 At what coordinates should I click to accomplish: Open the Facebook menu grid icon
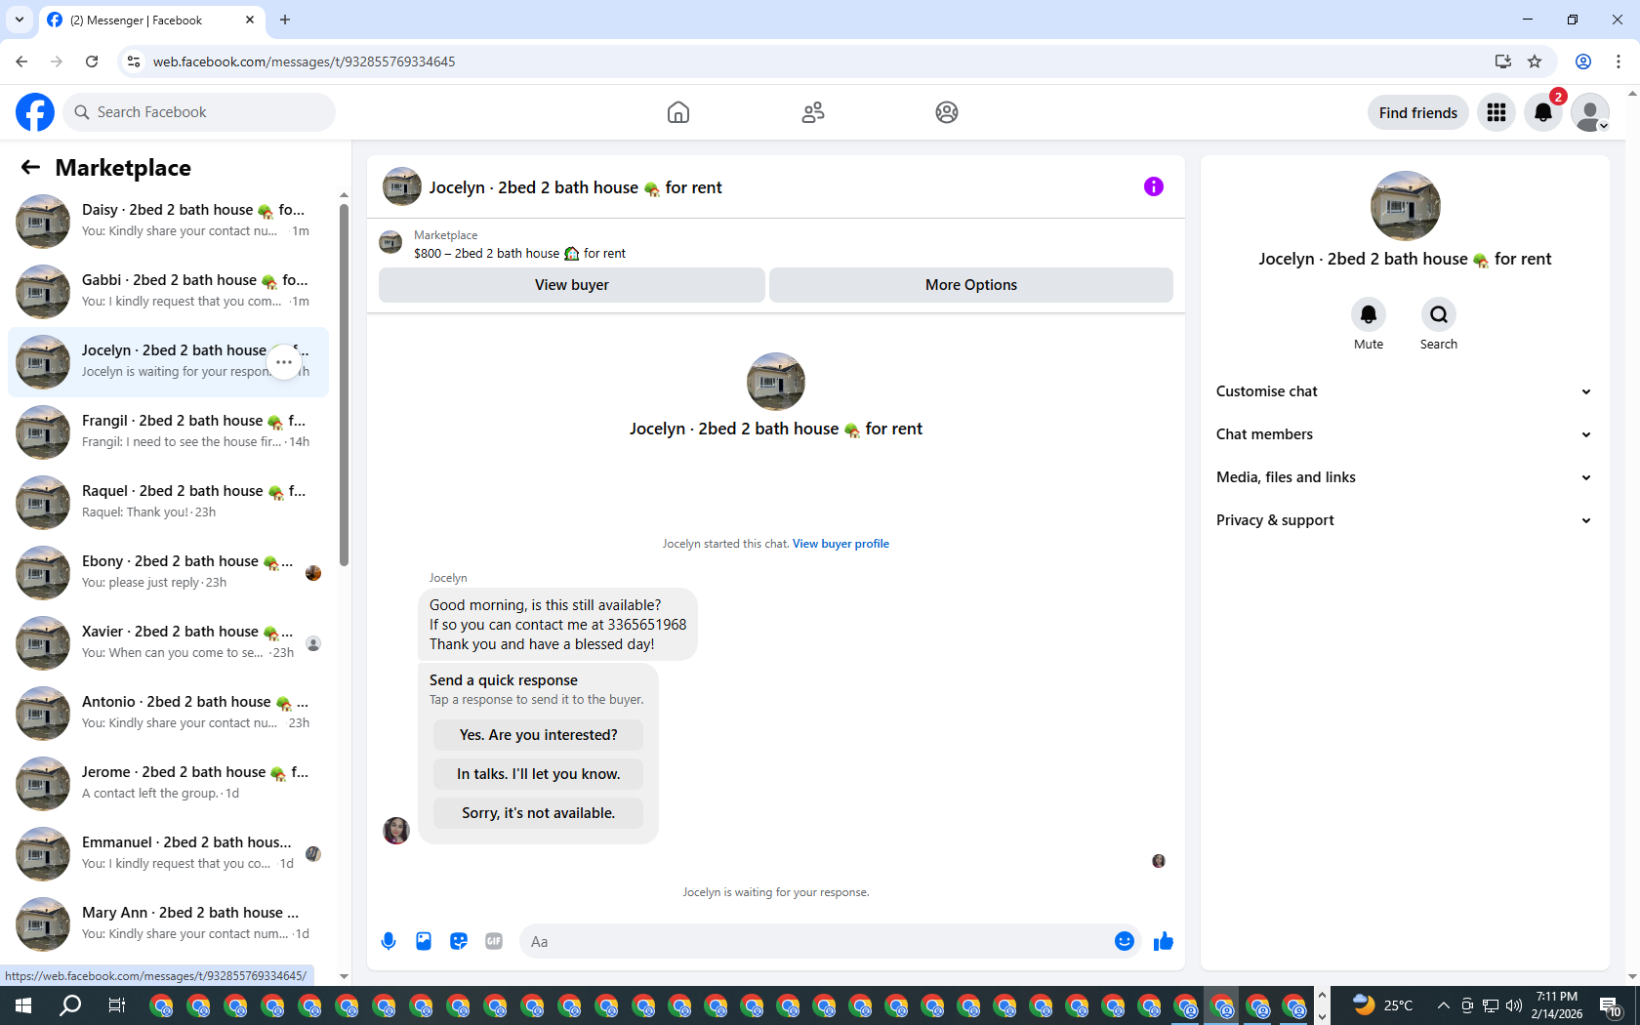[x=1496, y=112]
